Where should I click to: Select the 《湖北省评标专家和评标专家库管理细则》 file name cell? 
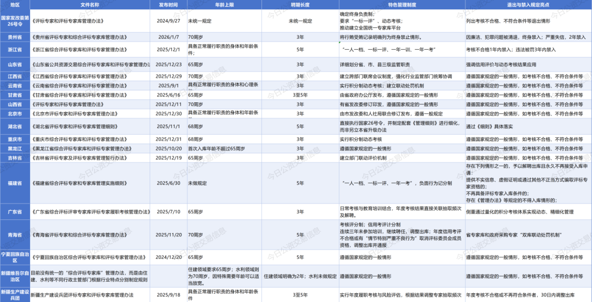point(90,126)
